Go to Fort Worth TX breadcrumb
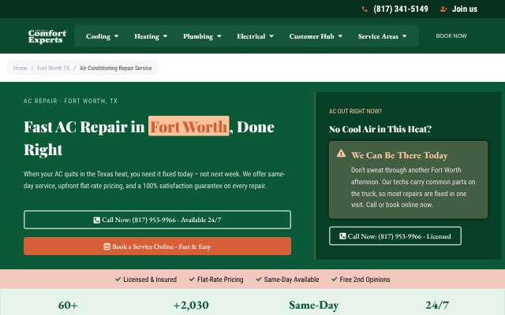505x315 pixels. (53, 69)
